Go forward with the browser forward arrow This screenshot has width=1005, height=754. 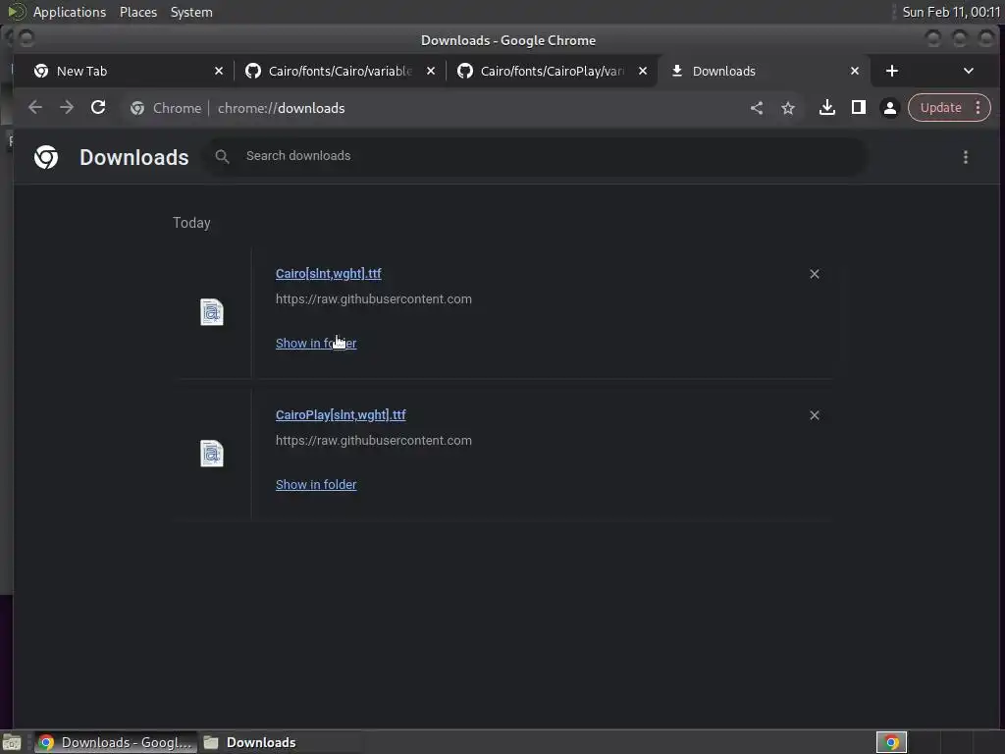(x=67, y=108)
